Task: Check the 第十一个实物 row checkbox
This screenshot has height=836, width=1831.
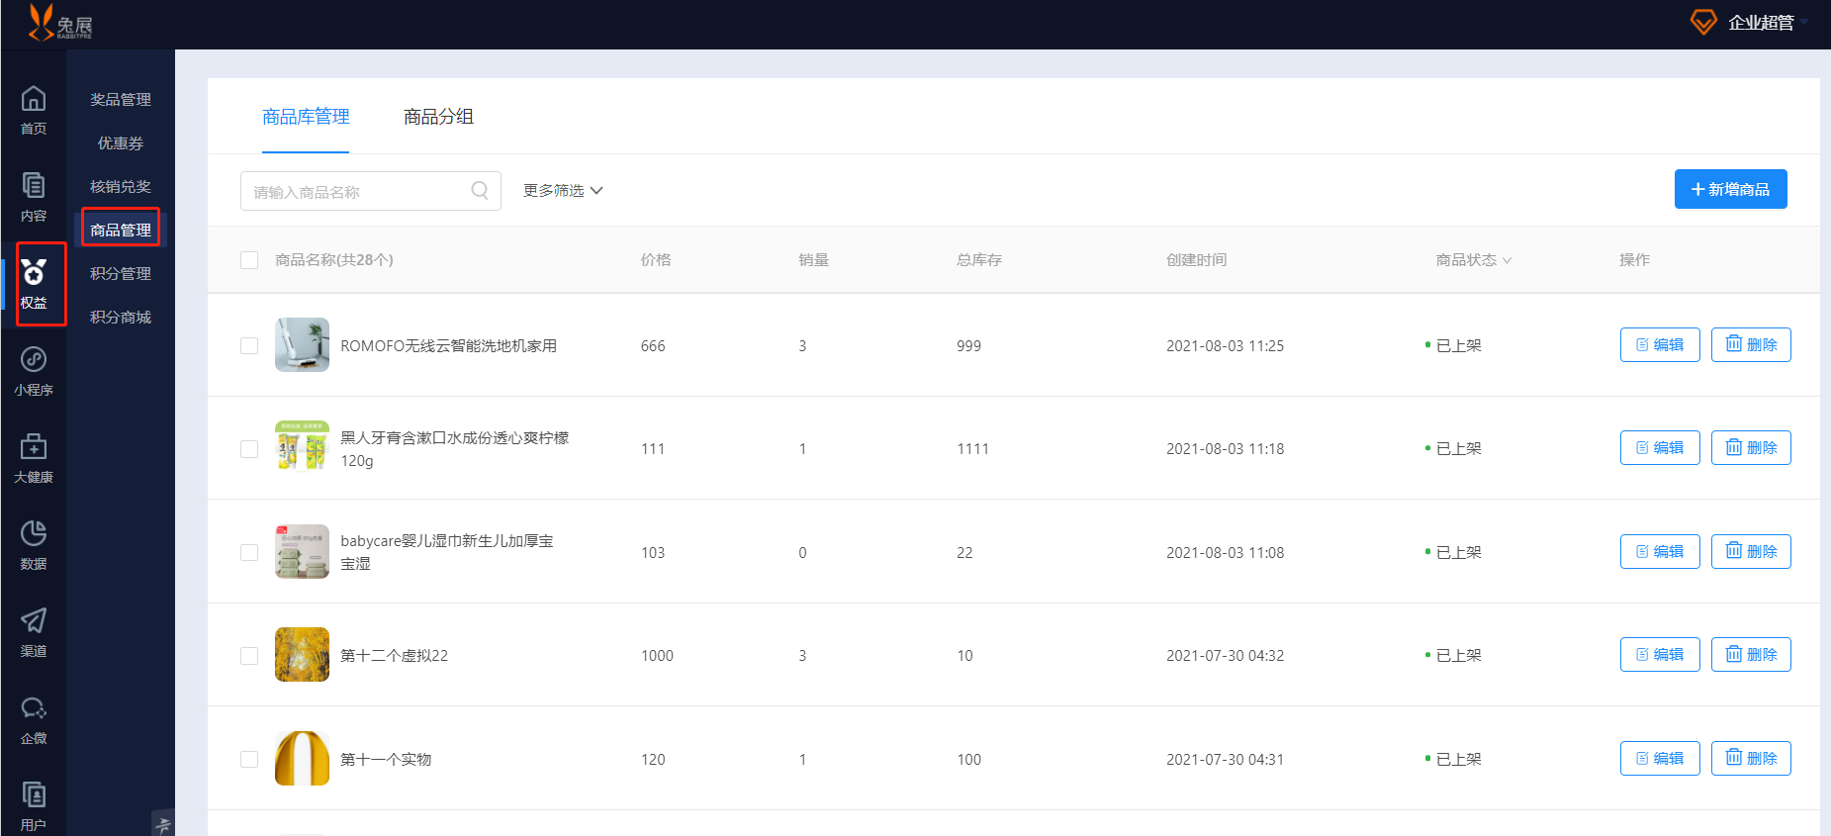Action: click(x=249, y=759)
